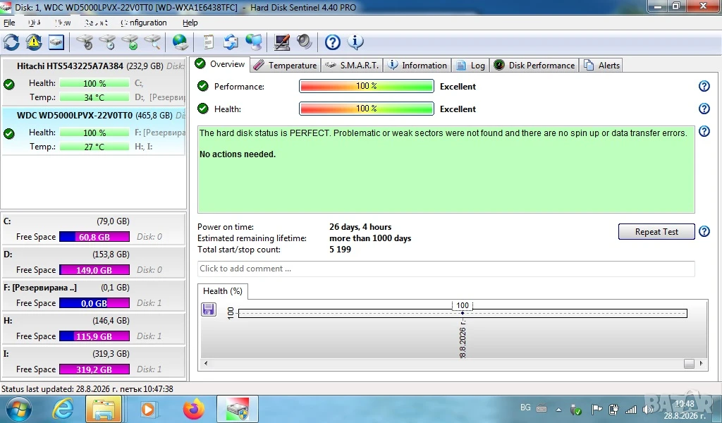The height and width of the screenshot is (423, 722).
Task: Switch to the Disk Performance tab
Action: tap(534, 66)
